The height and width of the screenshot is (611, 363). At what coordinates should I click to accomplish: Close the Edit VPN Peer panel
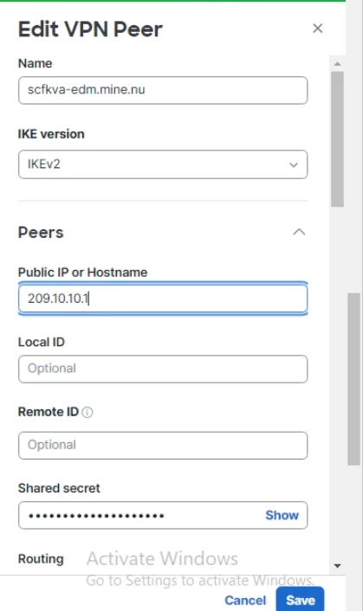(318, 28)
